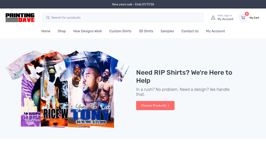Open Contact Us in navigation bar
Viewport: 266px width, 149px height.
coord(190,31)
